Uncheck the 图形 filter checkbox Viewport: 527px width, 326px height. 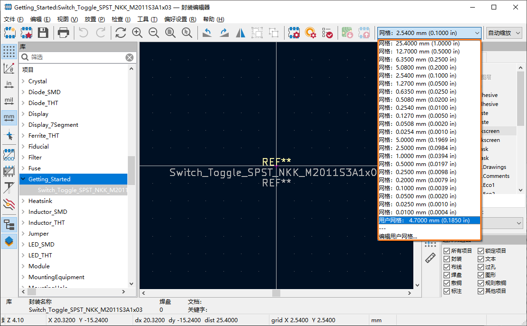(x=481, y=275)
